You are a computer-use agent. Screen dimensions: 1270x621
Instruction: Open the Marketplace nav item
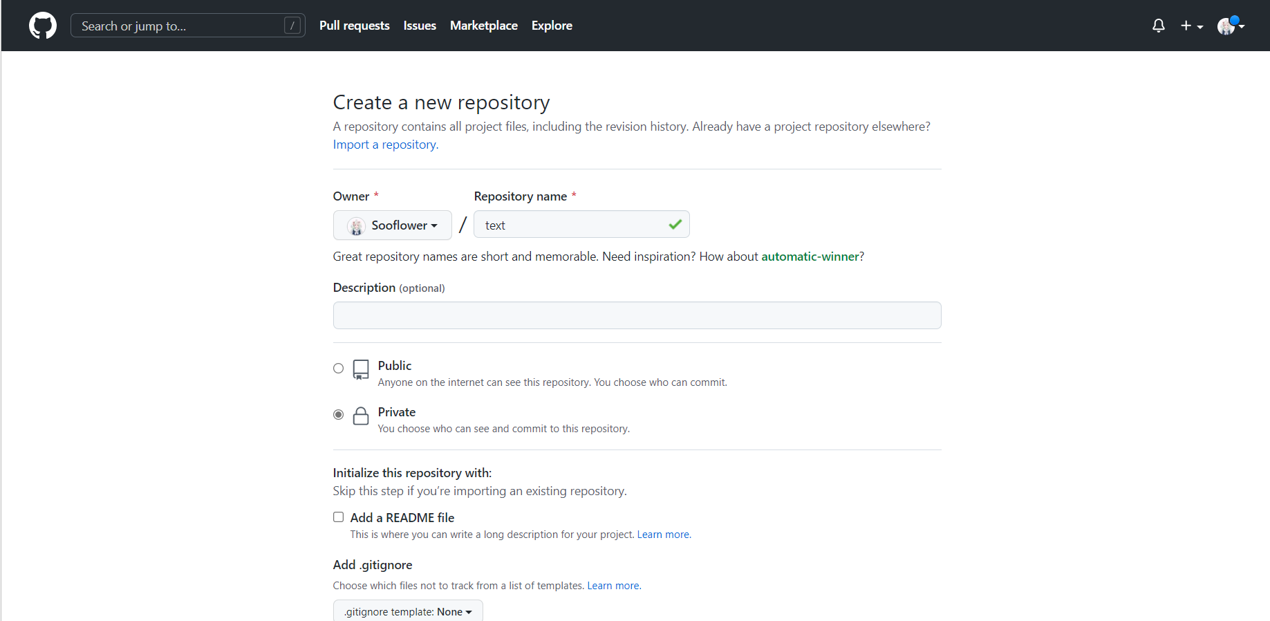(x=483, y=26)
